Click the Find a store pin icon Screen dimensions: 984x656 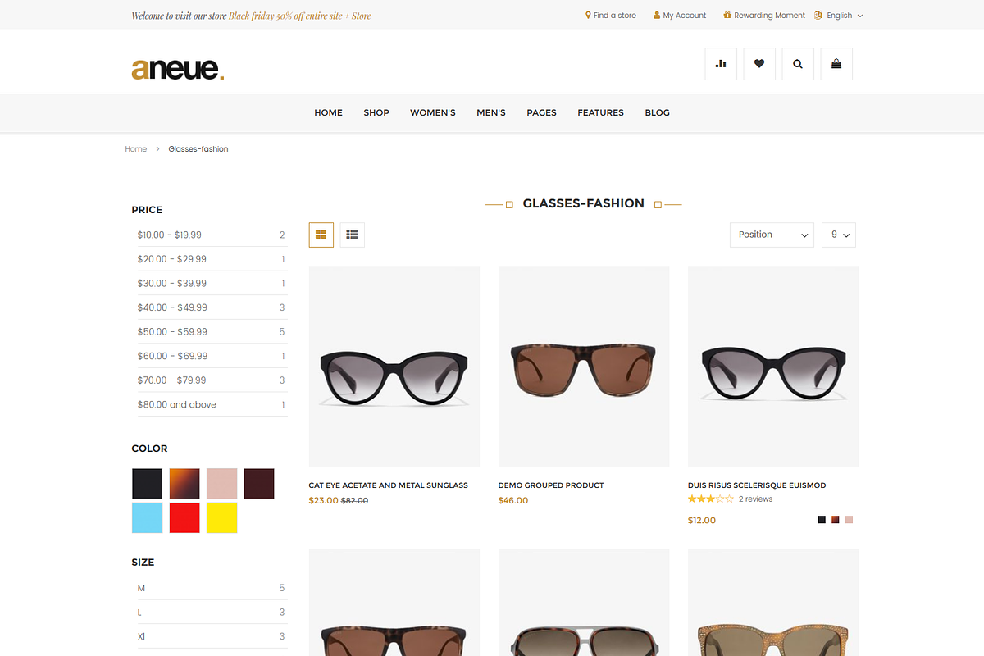[588, 16]
